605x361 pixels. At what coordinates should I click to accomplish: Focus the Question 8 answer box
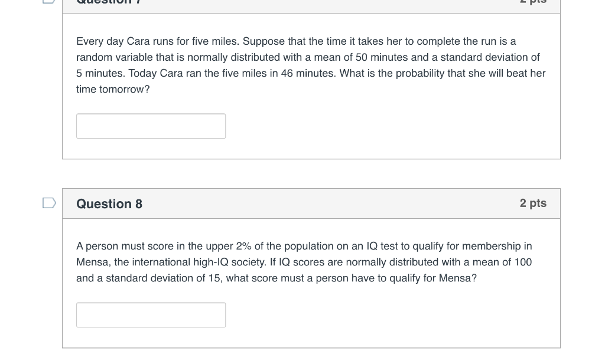click(151, 315)
